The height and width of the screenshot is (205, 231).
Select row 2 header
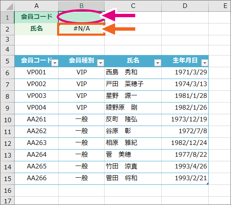[8, 29]
